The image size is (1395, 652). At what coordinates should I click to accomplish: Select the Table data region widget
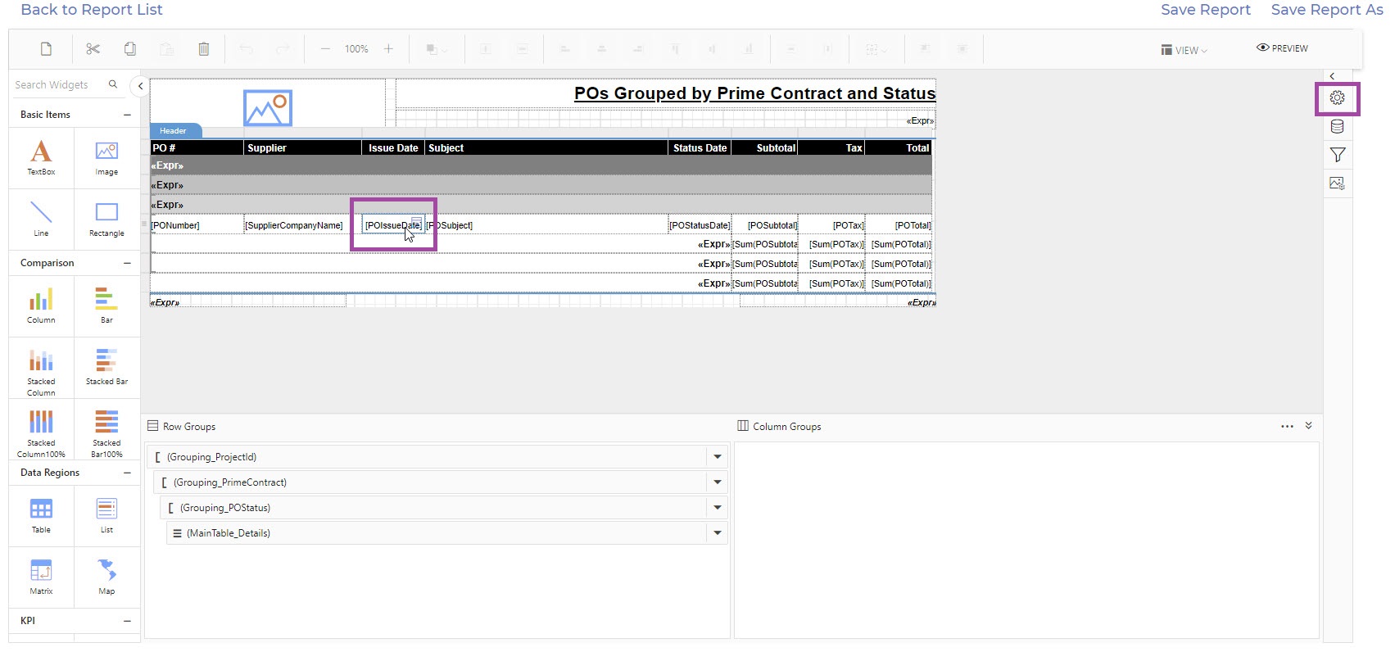(x=41, y=515)
